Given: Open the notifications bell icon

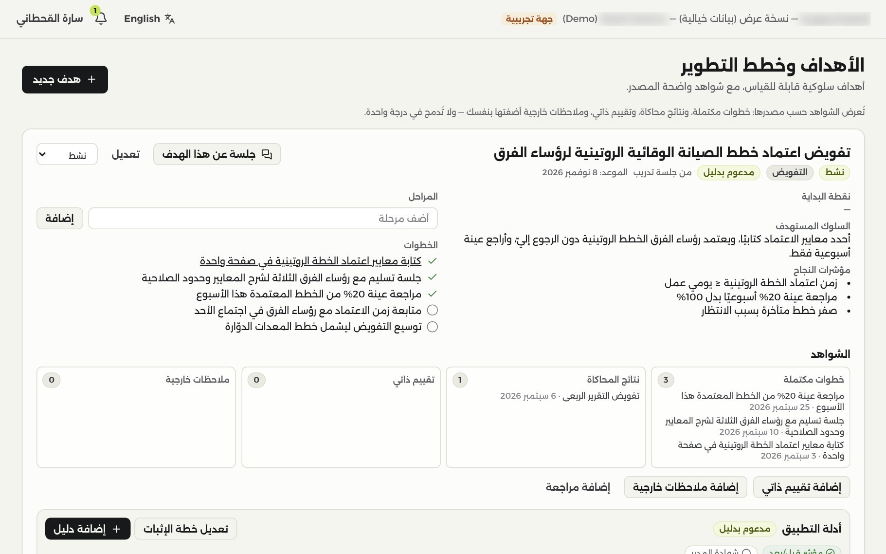Looking at the screenshot, I should click(x=101, y=18).
